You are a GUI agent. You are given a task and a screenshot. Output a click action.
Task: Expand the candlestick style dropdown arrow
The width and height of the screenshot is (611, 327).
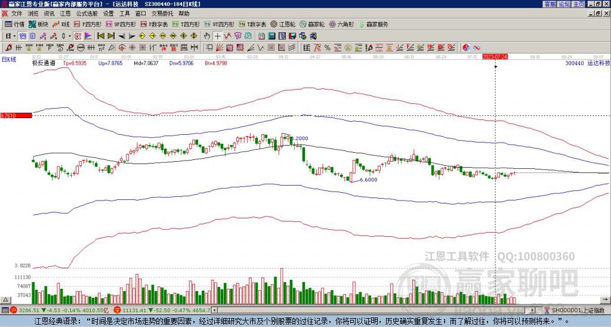(70, 36)
